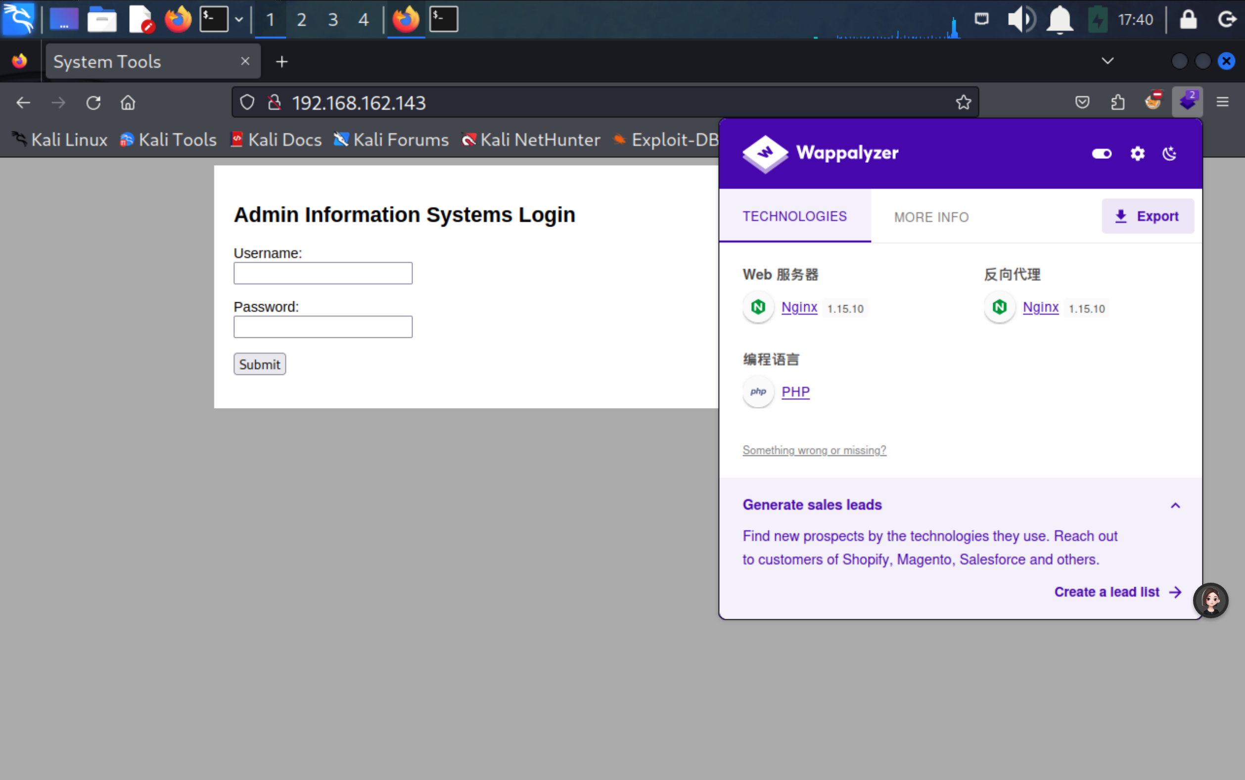1245x780 pixels.
Task: Open the PHP technology link
Action: [x=795, y=392]
